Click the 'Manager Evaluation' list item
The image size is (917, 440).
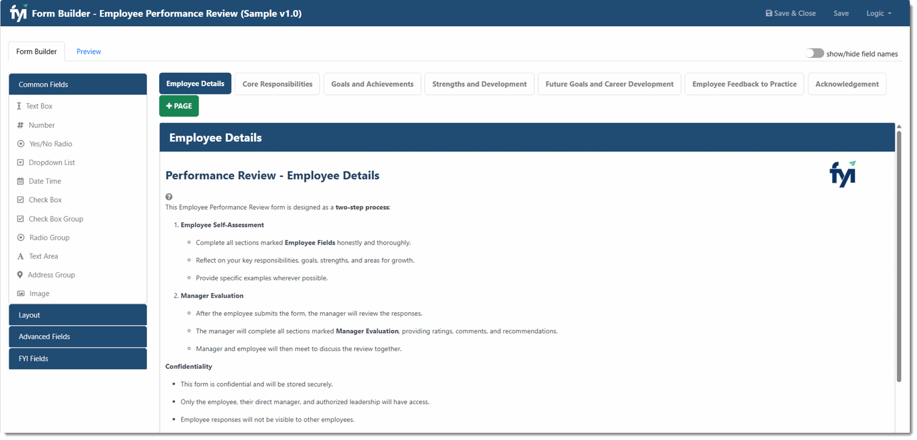212,296
